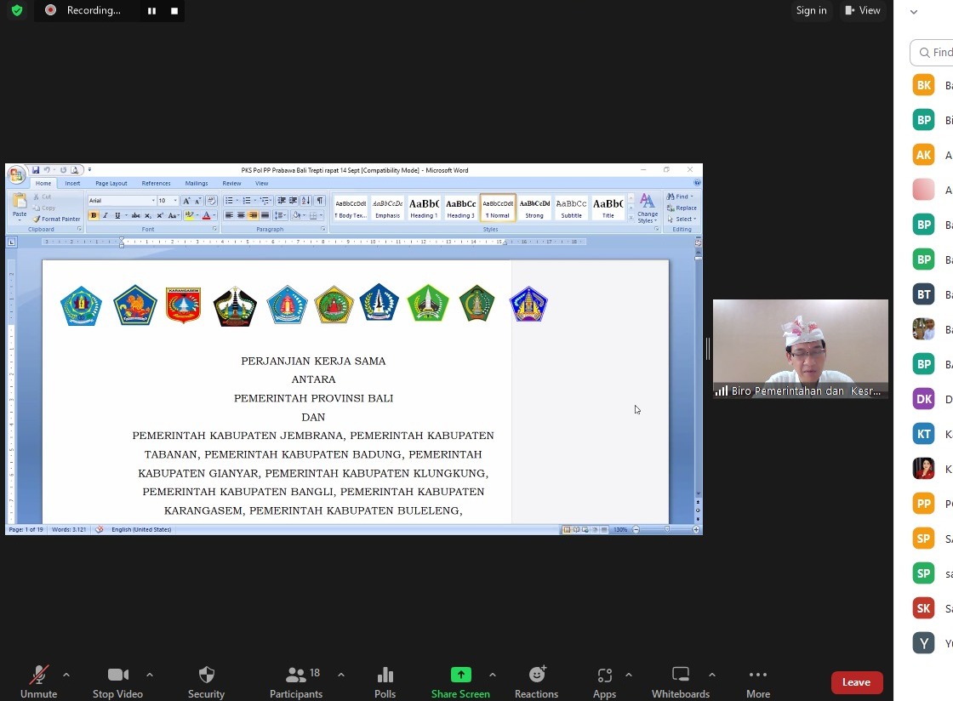
Task: Click the Paste button in Word
Action: [20, 206]
